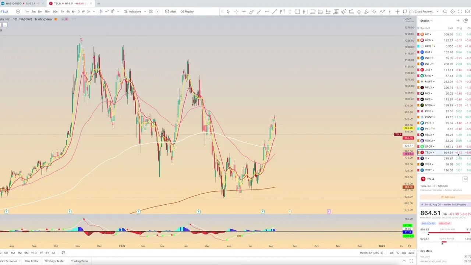This screenshot has height=265, width=471.
Task: Select the arrow up marker tool
Action: click(359, 11)
